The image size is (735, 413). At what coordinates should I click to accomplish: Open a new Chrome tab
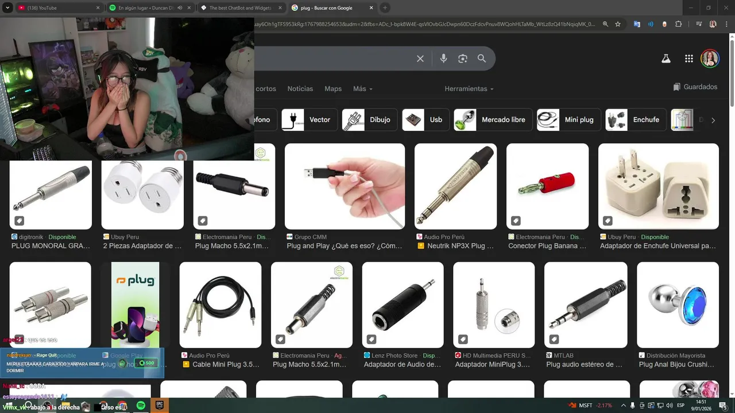(385, 8)
